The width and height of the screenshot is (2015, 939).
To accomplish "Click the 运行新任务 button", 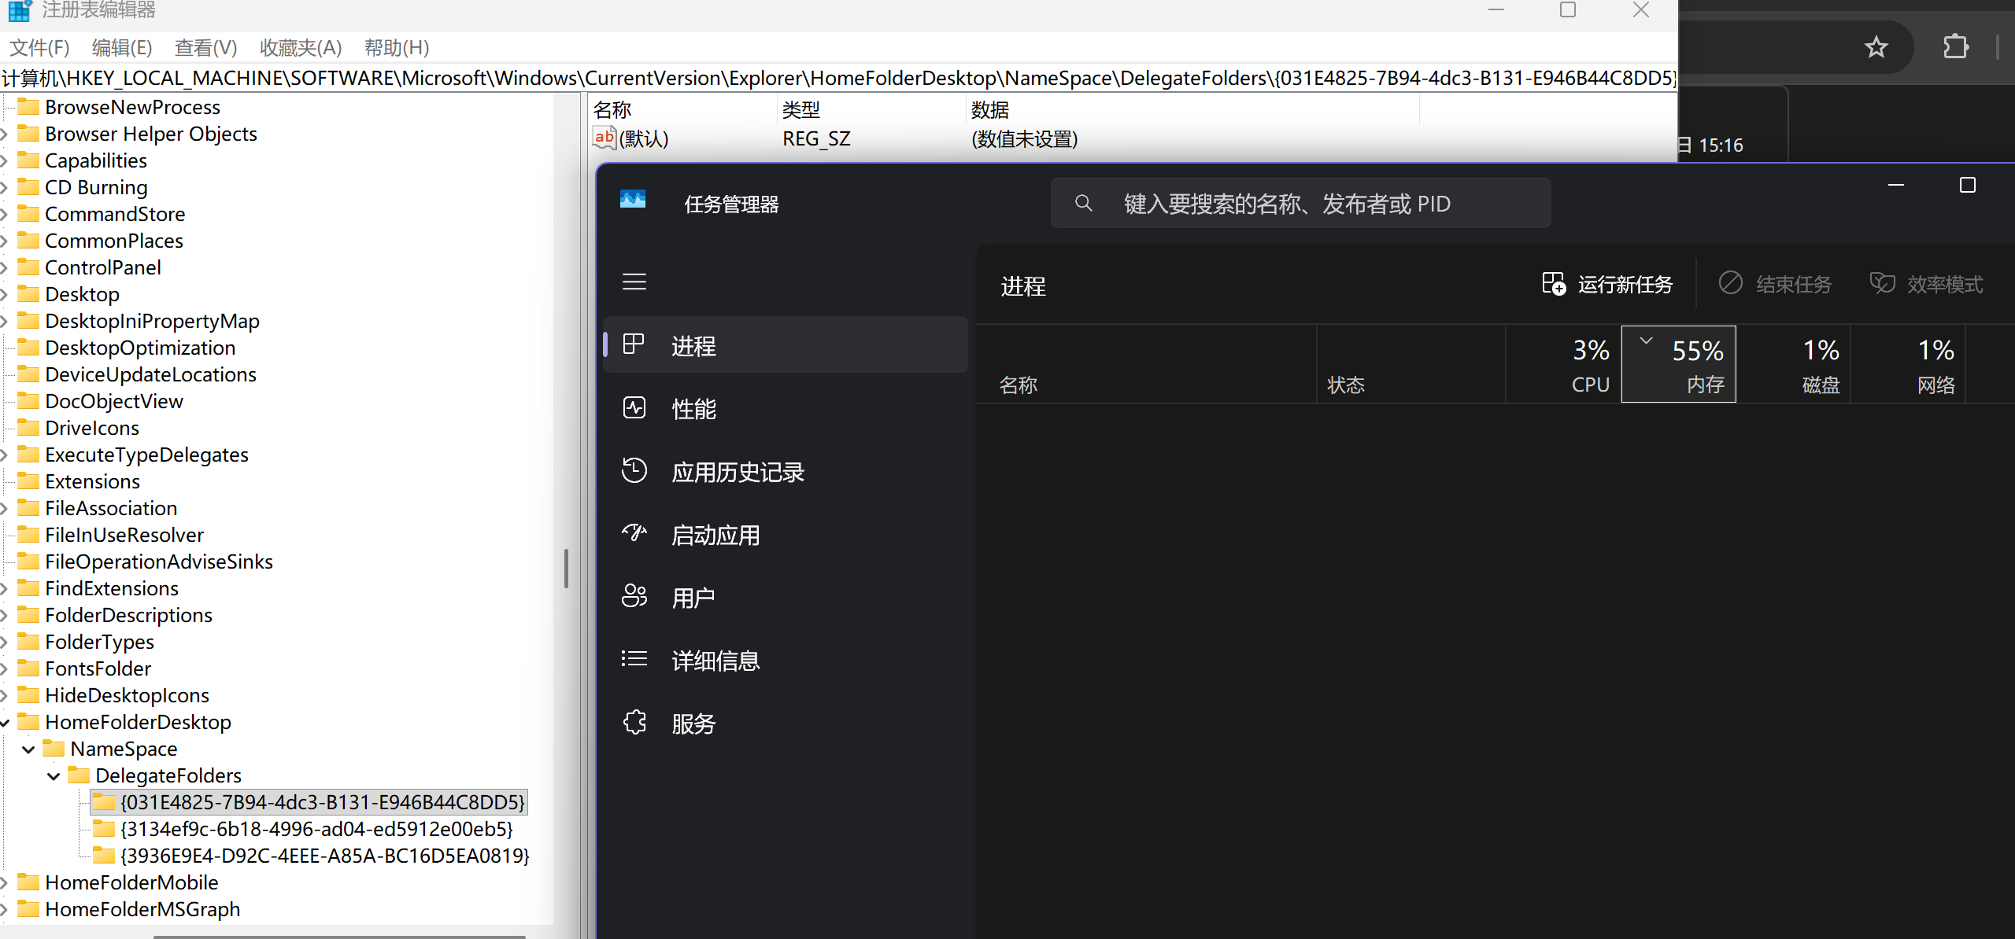I will (1608, 283).
